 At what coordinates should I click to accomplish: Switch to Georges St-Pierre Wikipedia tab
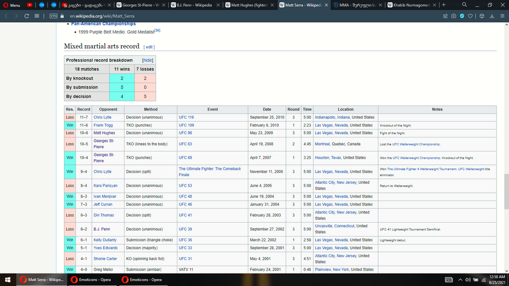[141, 5]
